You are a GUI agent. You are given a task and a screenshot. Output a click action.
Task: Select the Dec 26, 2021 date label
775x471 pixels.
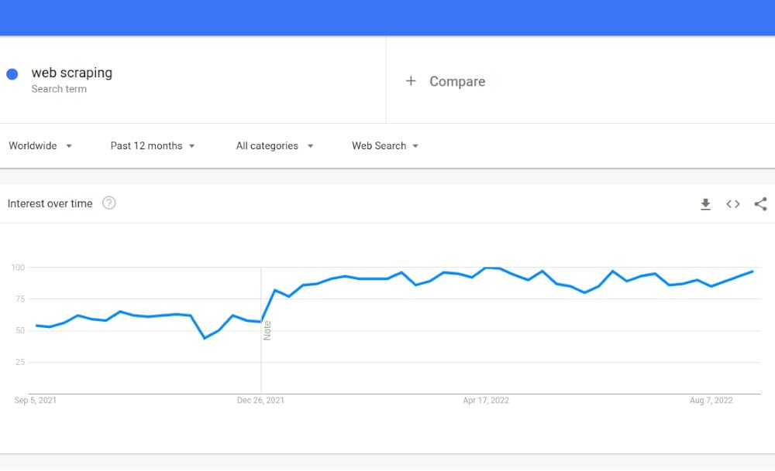tap(261, 401)
